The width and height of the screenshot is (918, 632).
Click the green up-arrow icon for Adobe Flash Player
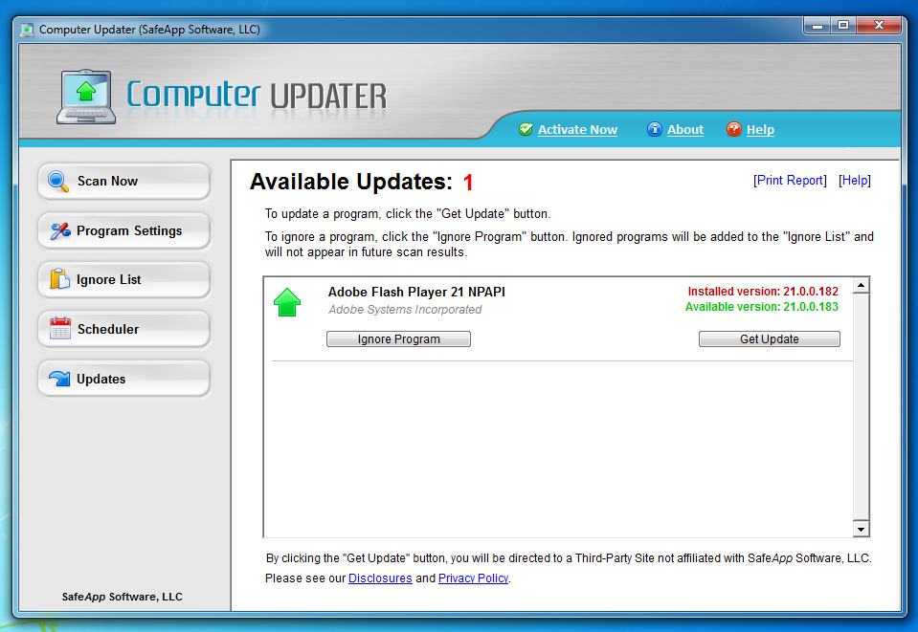(287, 302)
